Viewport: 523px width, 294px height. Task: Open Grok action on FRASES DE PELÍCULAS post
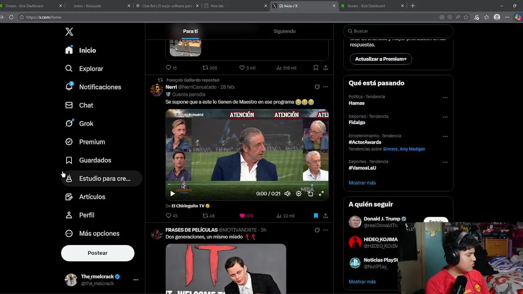pos(317,230)
